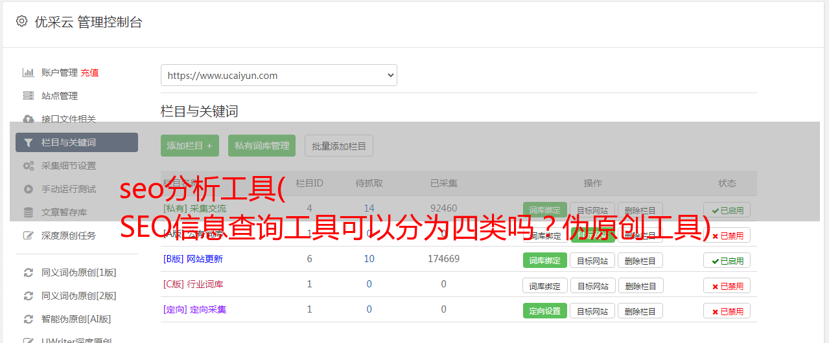Click the [私有] 采集交流 column name
This screenshot has width=829, height=343.
194,208
